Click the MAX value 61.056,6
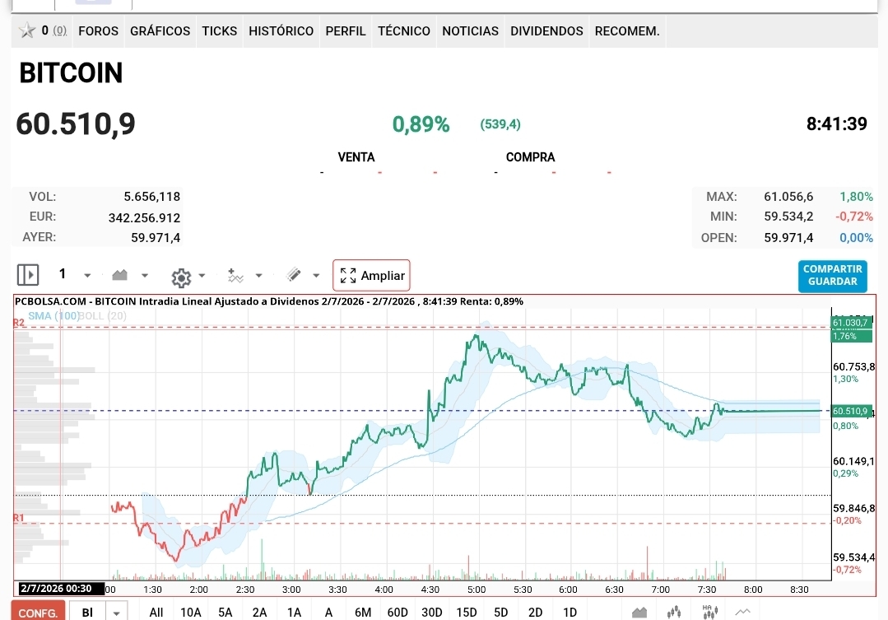This screenshot has width=888, height=620. [788, 197]
